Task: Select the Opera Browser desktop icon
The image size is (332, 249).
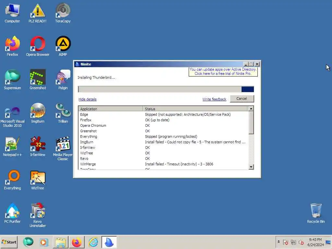Action: tap(38, 46)
